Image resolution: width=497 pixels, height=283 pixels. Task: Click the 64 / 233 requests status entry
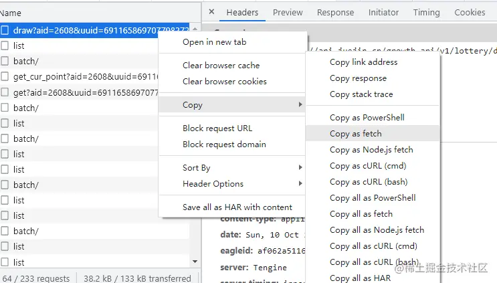click(36, 278)
